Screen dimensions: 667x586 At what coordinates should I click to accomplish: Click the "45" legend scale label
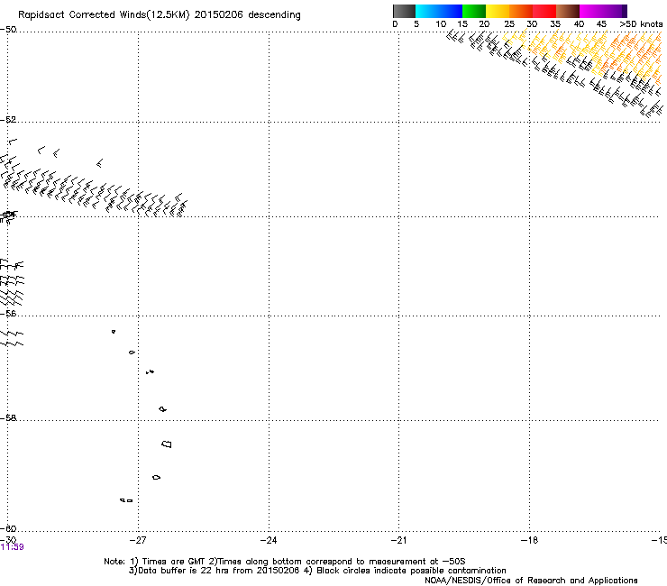pyautogui.click(x=601, y=24)
